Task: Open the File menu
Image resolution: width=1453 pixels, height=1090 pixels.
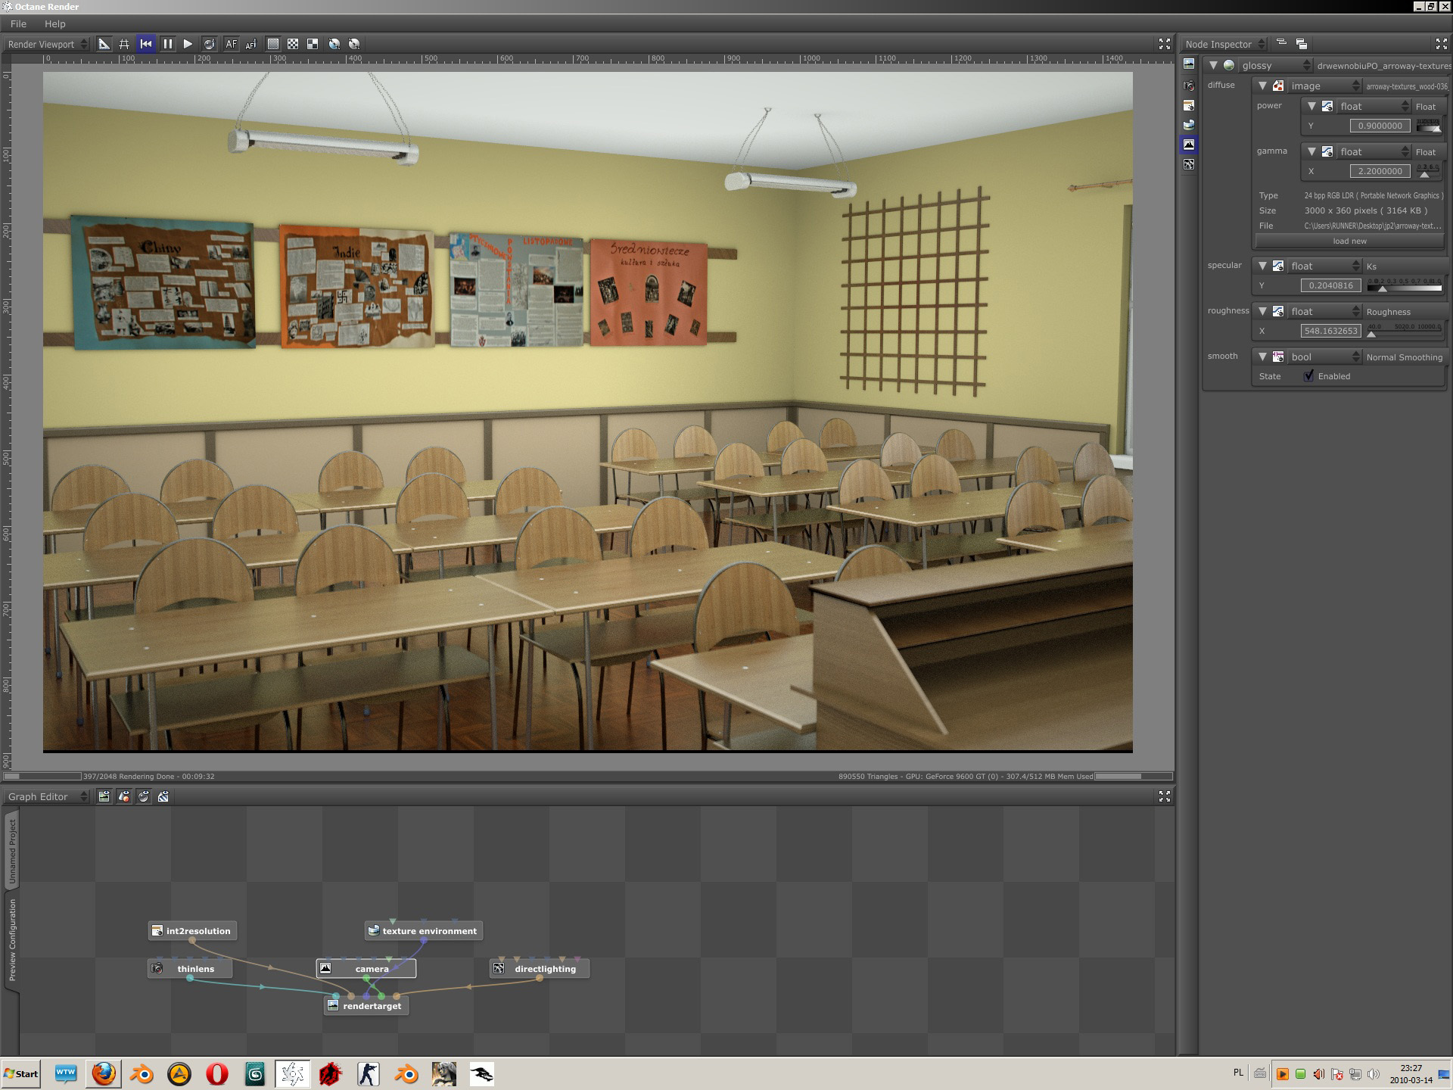Action: [x=18, y=23]
